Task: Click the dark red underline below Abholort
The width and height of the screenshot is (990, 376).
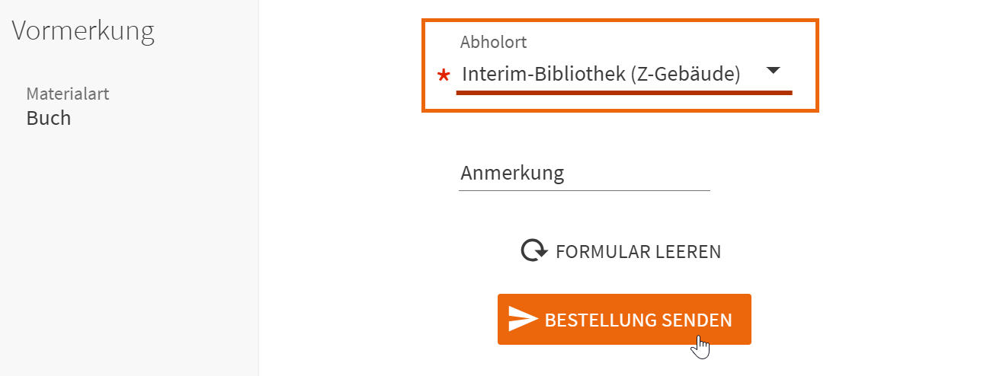Action: 623,92
